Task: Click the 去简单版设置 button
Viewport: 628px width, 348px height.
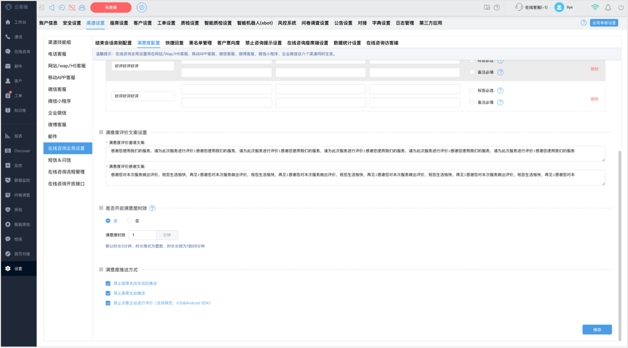Action: [604, 23]
